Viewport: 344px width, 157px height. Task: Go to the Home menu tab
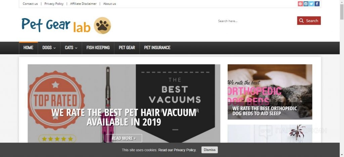28,48
